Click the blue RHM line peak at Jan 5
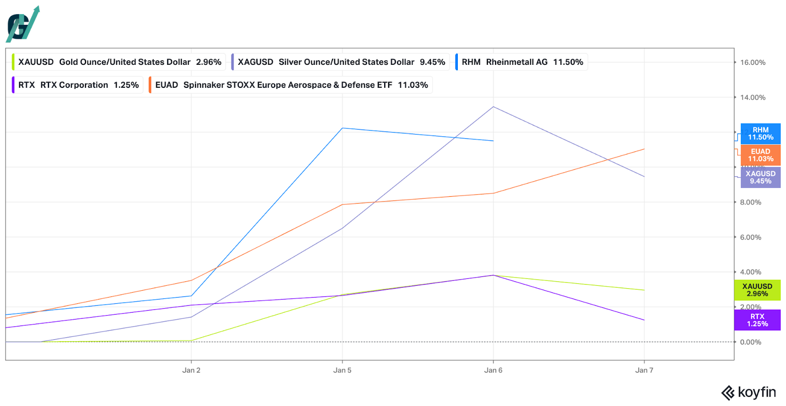The width and height of the screenshot is (786, 406). click(342, 128)
